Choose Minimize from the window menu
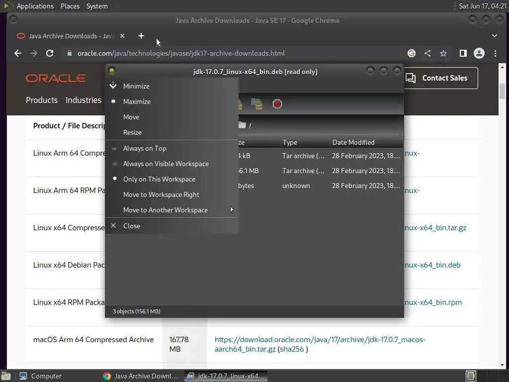 coord(171,86)
